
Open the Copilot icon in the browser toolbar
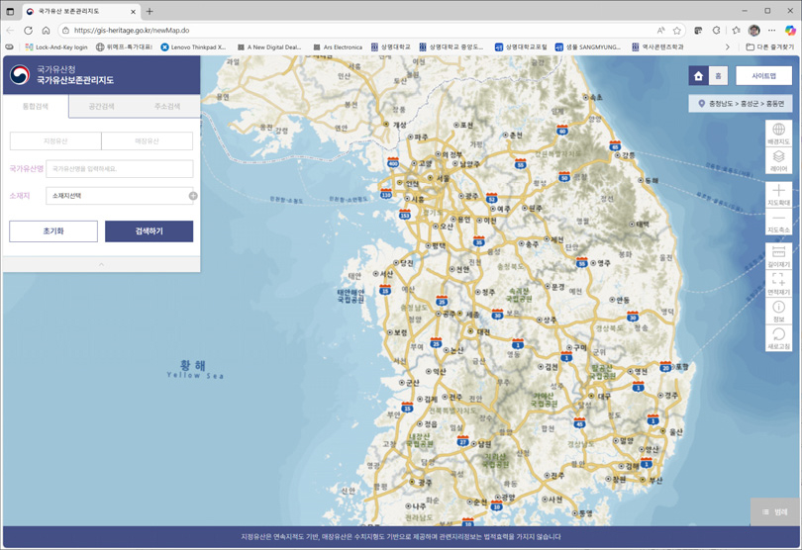[x=790, y=30]
